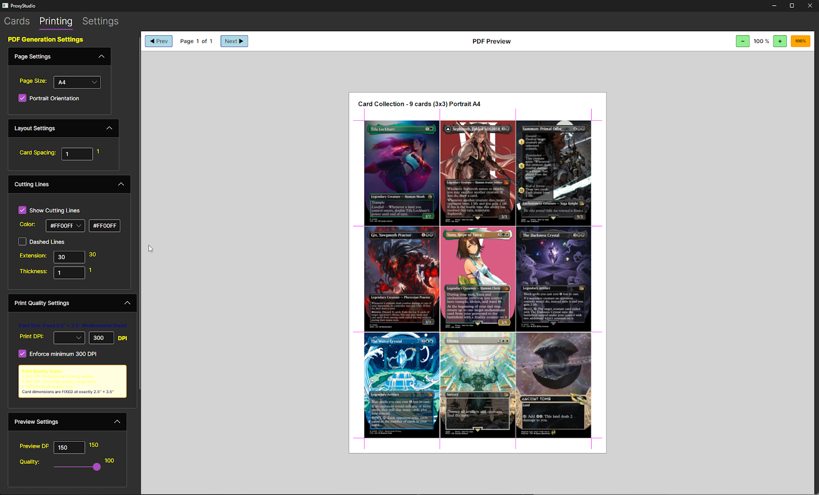Go to previous page with Prev

[159, 41]
